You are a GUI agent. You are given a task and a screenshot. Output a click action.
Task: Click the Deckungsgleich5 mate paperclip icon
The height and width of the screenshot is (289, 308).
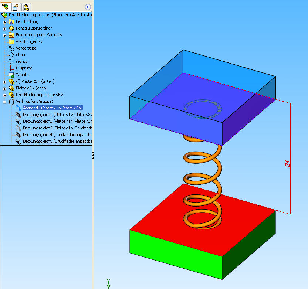pyautogui.click(x=18, y=141)
